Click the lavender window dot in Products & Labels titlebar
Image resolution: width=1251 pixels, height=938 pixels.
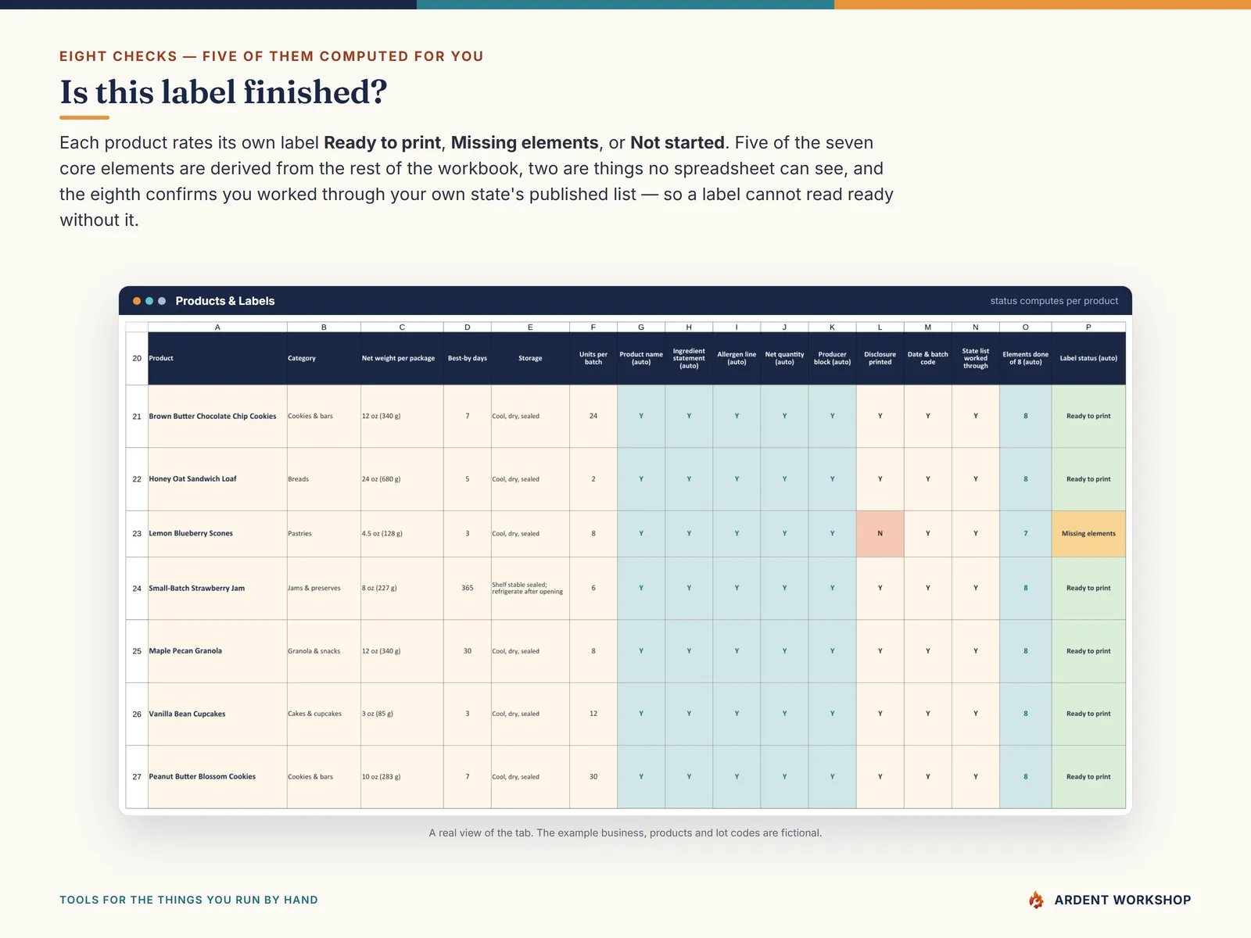(162, 301)
